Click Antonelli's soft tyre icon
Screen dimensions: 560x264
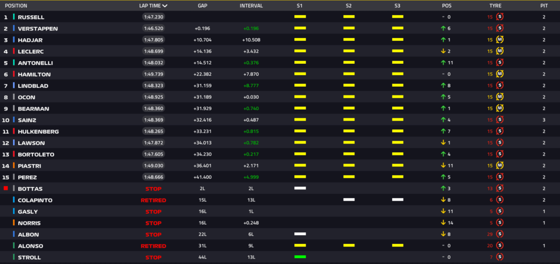click(500, 62)
